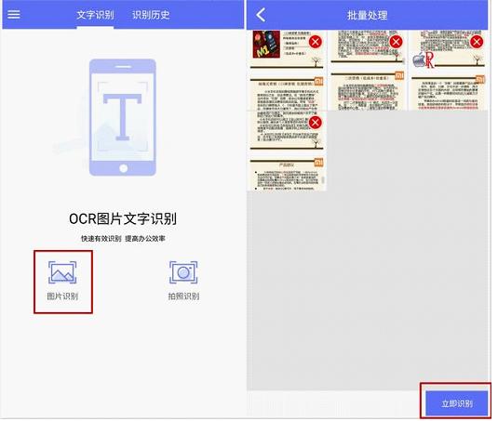Tap the 拍照识别 camera icon
The width and height of the screenshot is (498, 421).
point(183,272)
